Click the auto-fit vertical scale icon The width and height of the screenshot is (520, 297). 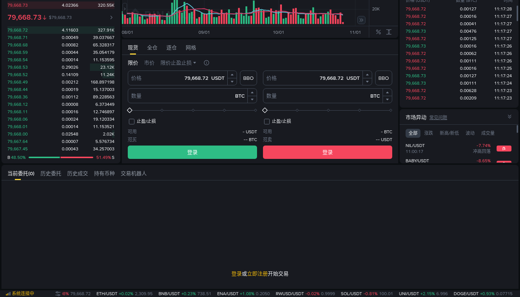click(389, 32)
